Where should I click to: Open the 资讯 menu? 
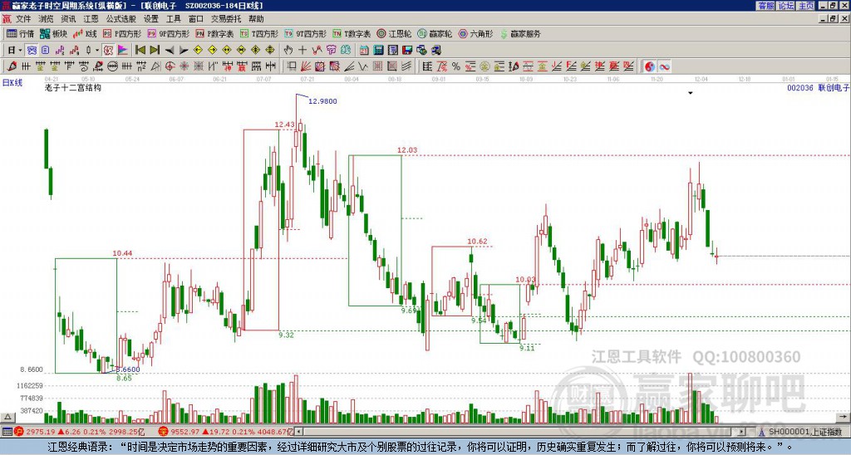[68, 19]
